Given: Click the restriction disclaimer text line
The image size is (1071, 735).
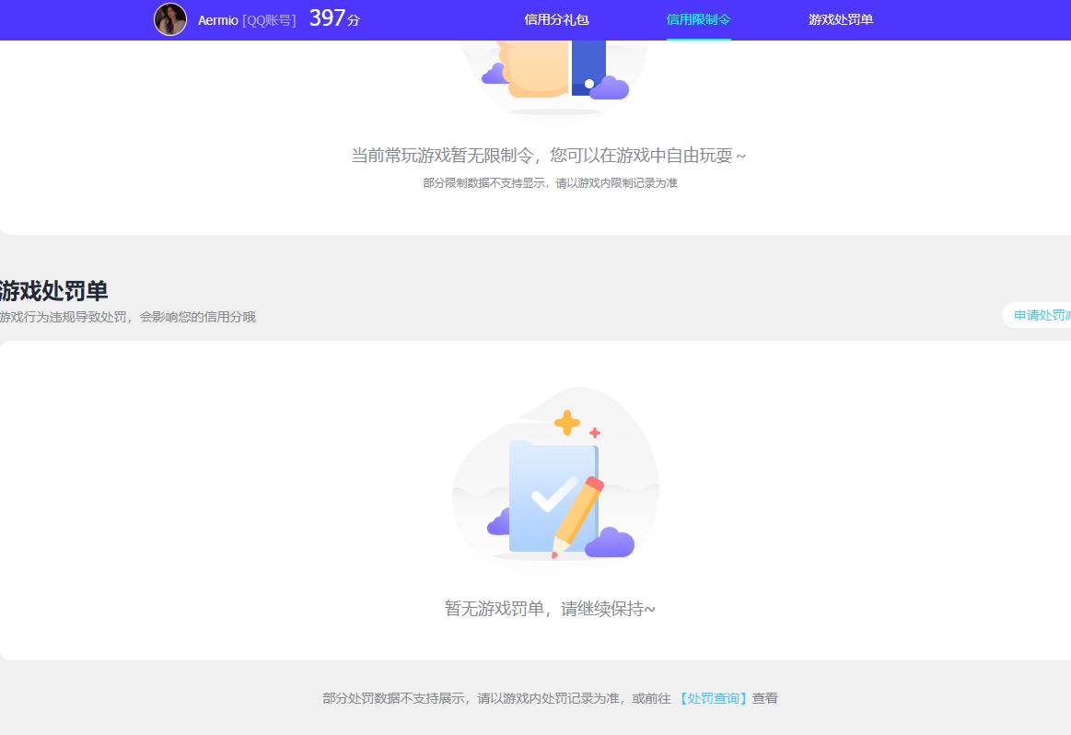Looking at the screenshot, I should tap(551, 182).
